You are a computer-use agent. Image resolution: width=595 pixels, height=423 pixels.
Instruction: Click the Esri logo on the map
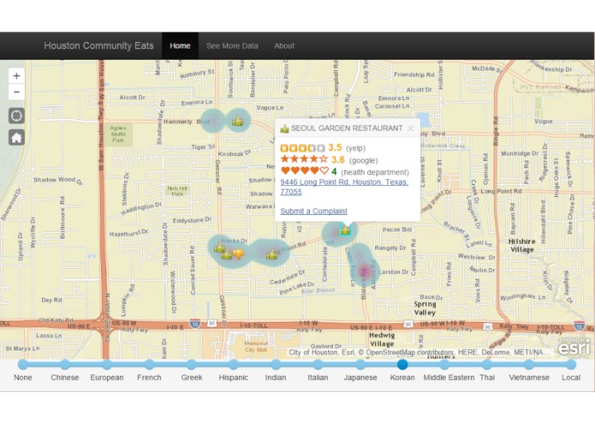tap(574, 347)
